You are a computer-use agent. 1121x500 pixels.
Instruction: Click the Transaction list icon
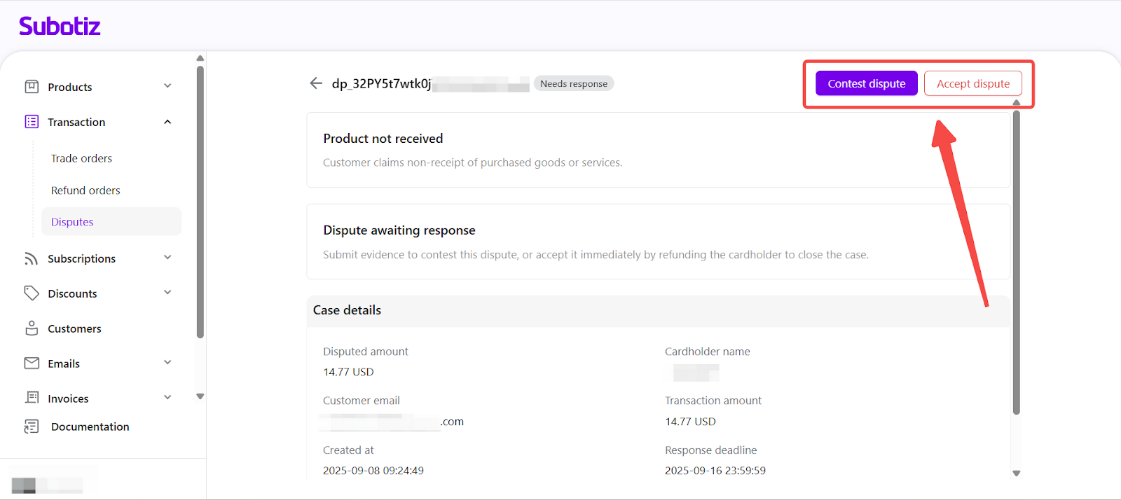(32, 122)
